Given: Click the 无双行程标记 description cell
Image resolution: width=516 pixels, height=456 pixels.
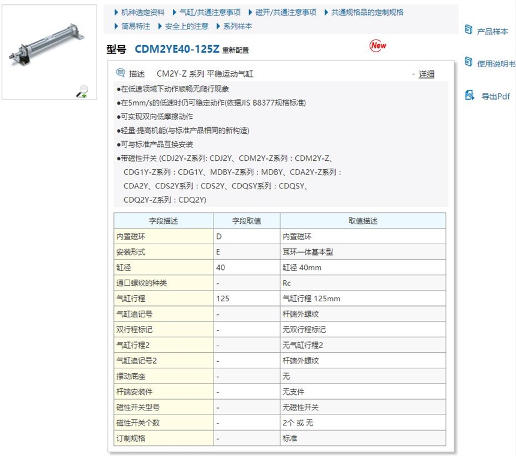Looking at the screenshot, I should pyautogui.click(x=363, y=329).
